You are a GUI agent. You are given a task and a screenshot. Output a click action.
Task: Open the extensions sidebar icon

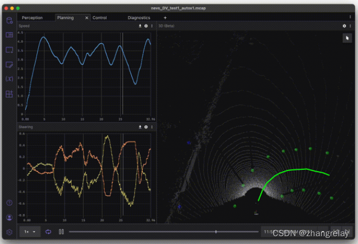10,94
